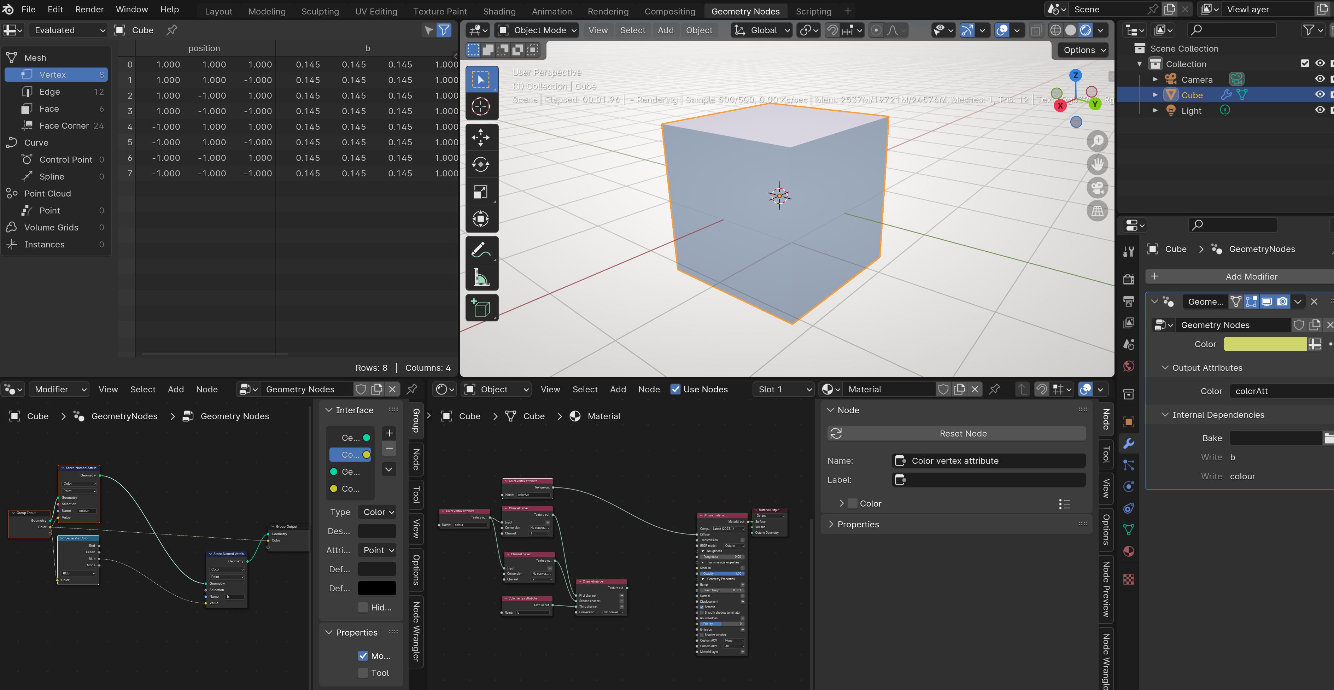Switch to the Shading workspace tab
This screenshot has height=690, width=1334.
pyautogui.click(x=499, y=11)
